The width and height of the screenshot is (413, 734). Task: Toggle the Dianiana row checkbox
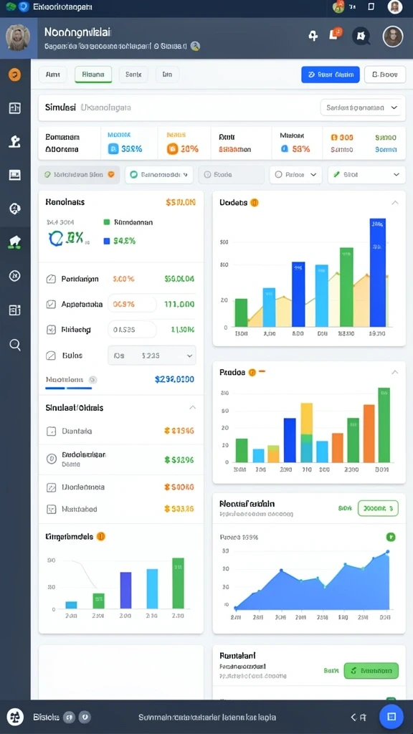(51, 431)
